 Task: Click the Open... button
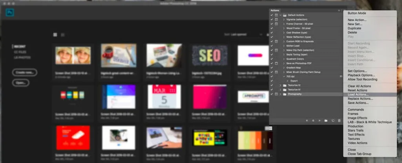pyautogui.click(x=20, y=83)
